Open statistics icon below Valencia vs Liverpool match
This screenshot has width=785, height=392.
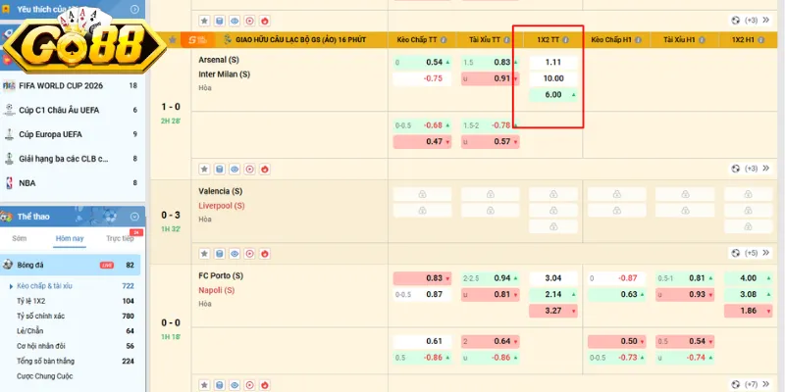click(x=220, y=252)
